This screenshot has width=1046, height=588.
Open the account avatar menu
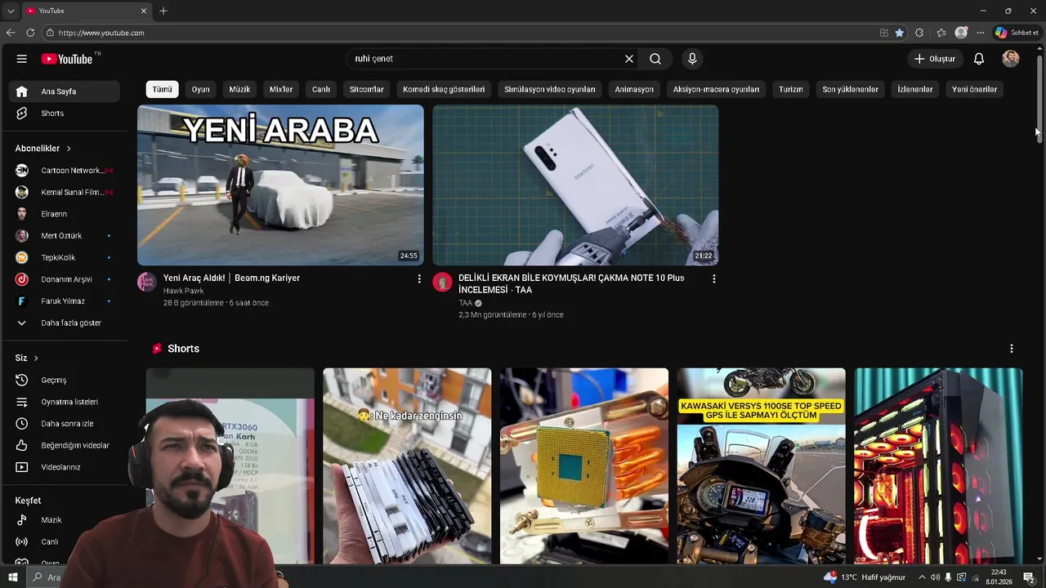[x=1011, y=59]
